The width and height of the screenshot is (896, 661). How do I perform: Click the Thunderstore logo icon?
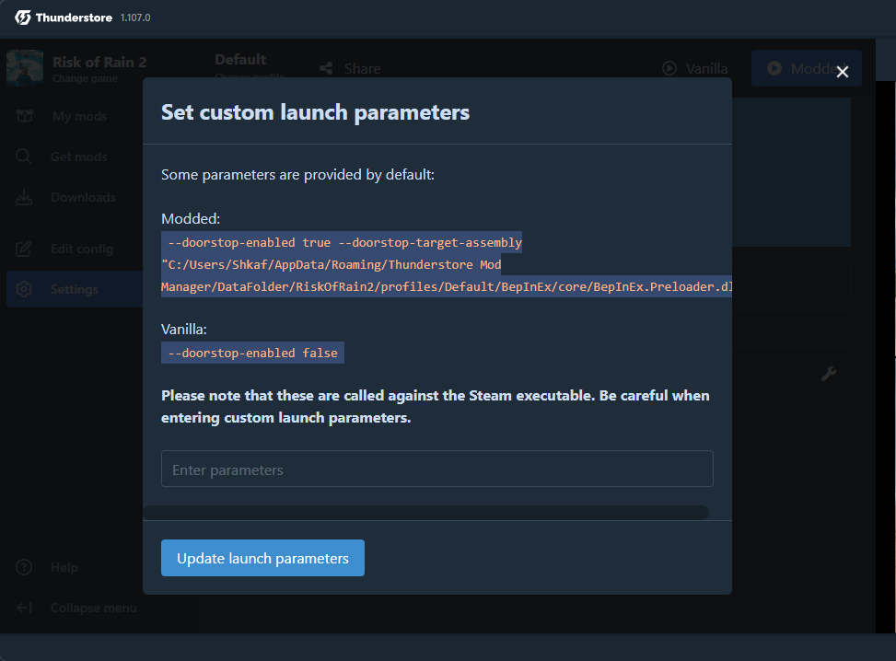tap(23, 17)
